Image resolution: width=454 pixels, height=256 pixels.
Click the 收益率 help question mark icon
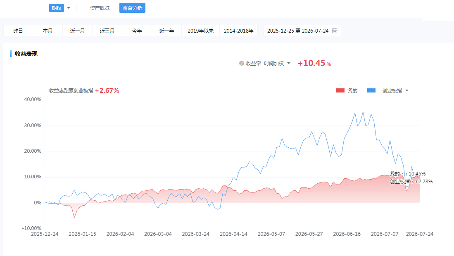click(242, 63)
